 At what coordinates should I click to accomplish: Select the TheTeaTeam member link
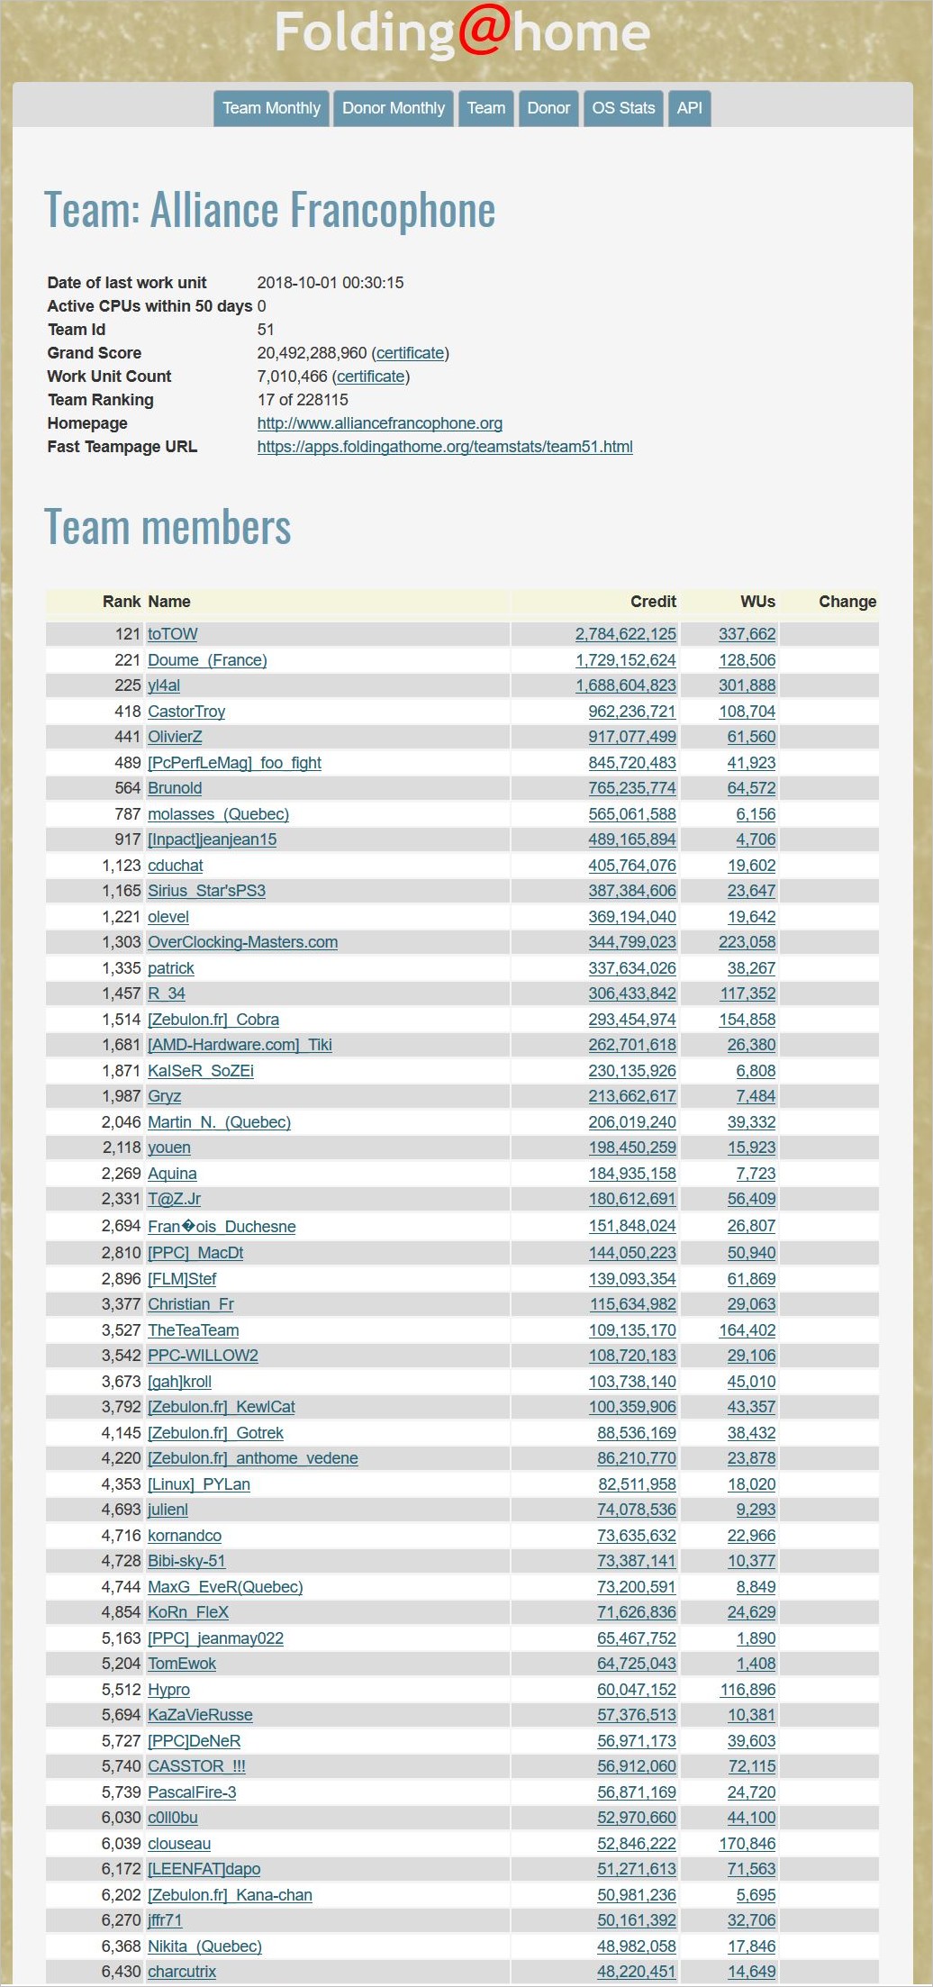(193, 1330)
